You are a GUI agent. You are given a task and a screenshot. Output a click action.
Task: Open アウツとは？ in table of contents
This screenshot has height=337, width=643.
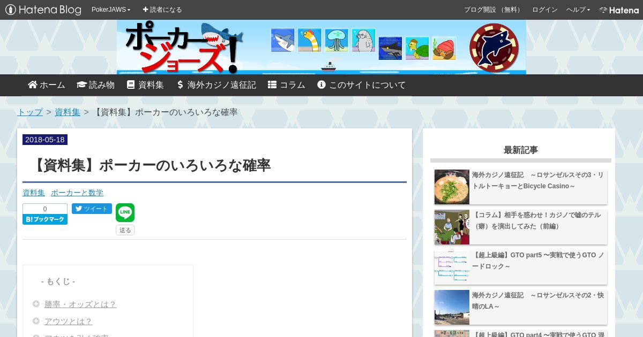pyautogui.click(x=69, y=321)
